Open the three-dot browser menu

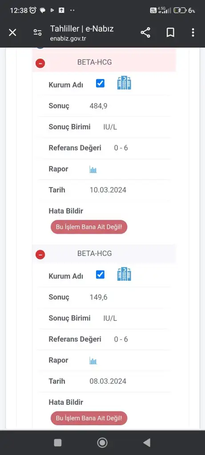(x=193, y=32)
